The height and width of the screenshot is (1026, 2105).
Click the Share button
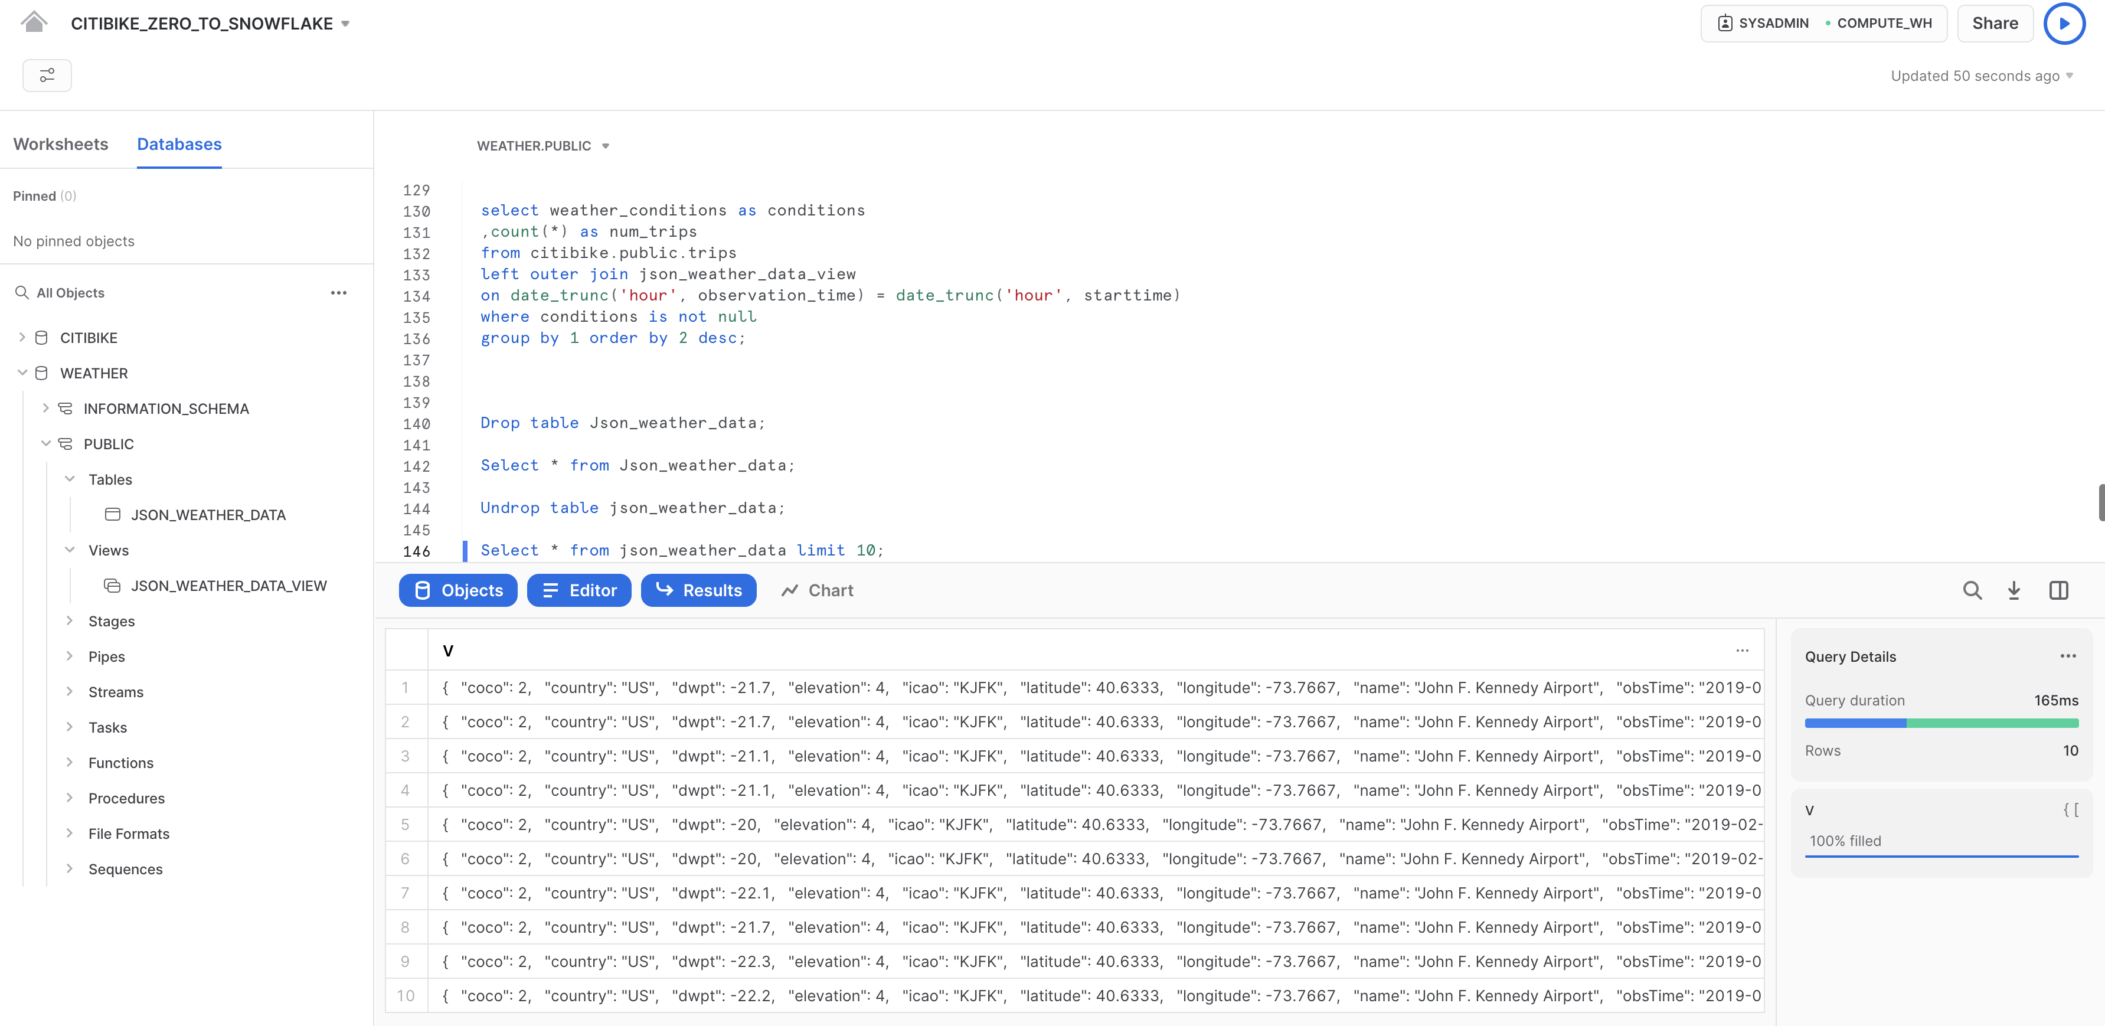point(1995,23)
